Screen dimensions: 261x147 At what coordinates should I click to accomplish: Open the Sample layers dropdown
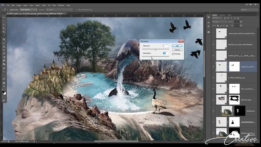59,10
